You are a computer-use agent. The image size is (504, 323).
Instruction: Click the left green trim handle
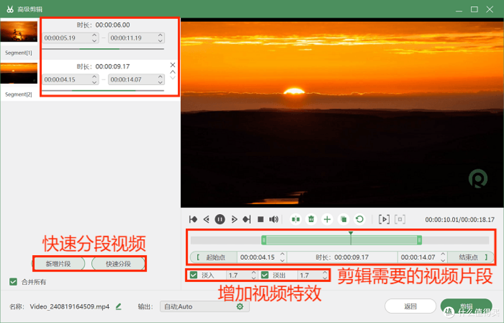(264, 240)
